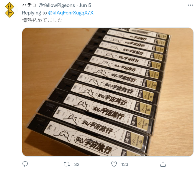Like the tweet with the heart icon
The height and width of the screenshot is (170, 195).
click(x=114, y=164)
